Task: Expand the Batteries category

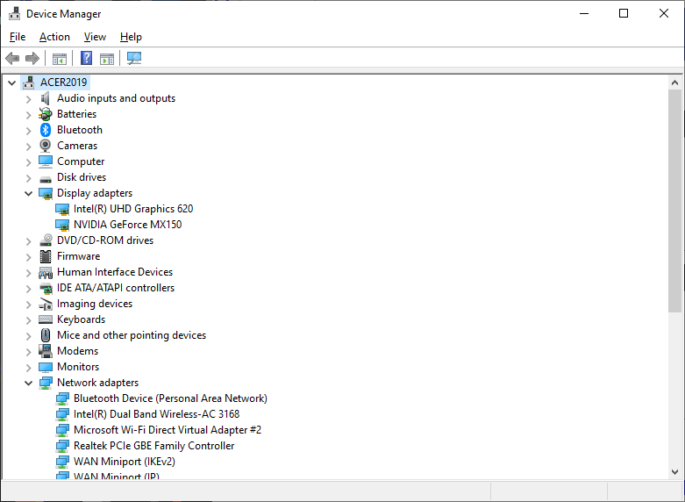Action: pyautogui.click(x=28, y=115)
